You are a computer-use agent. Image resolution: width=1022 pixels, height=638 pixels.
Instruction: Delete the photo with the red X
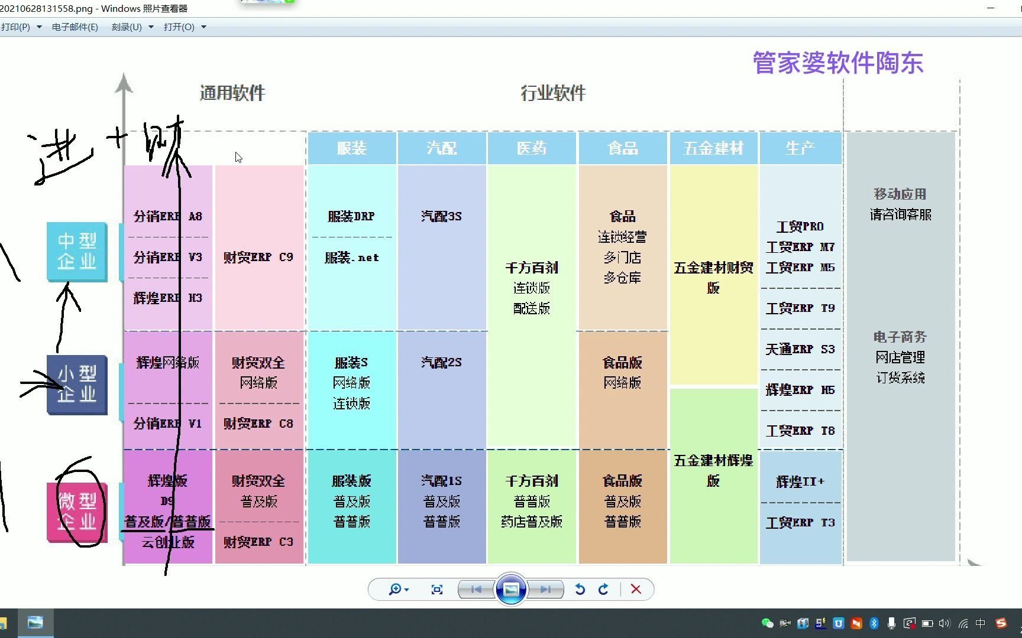636,589
